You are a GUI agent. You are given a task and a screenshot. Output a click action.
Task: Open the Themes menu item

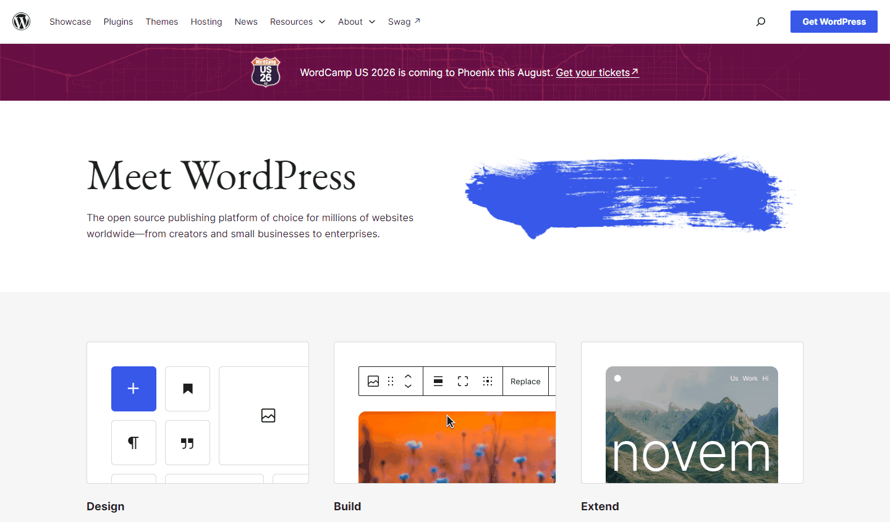coord(162,22)
